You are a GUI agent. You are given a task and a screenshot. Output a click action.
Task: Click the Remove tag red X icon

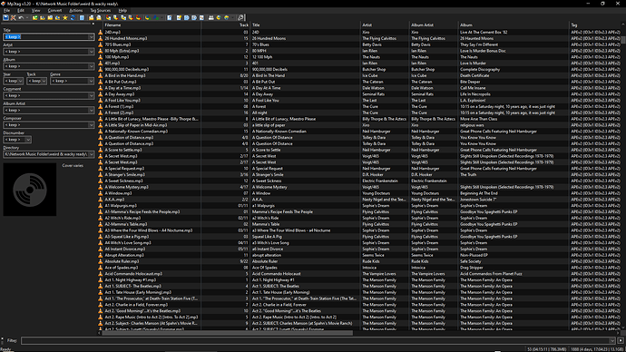click(14, 17)
